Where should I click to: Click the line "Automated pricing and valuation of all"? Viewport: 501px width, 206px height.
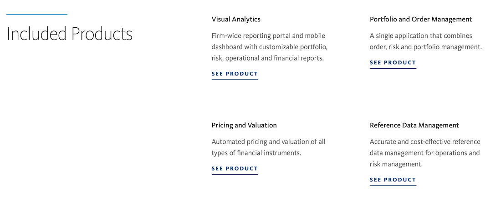click(x=268, y=141)
